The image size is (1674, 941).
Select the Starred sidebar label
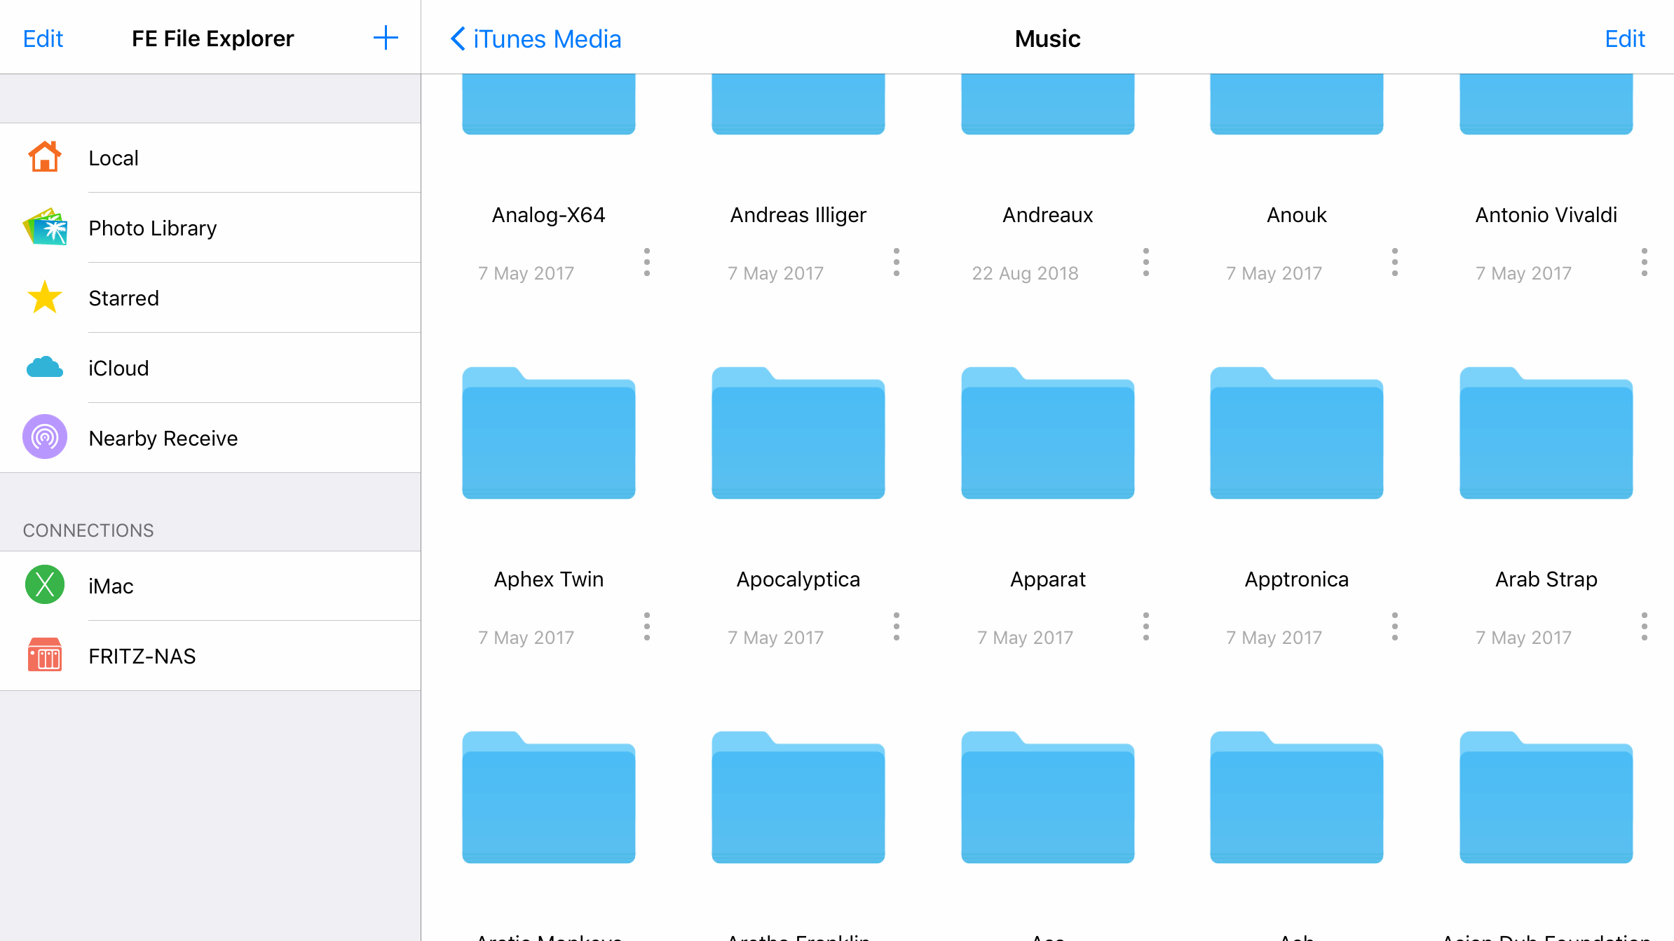click(123, 298)
